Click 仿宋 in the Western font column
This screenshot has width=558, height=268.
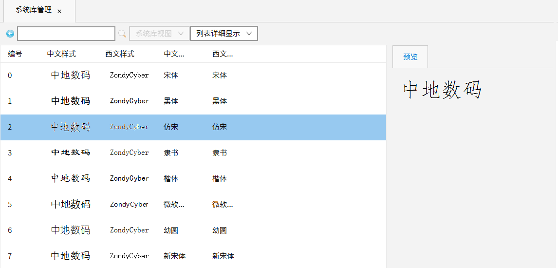click(220, 127)
